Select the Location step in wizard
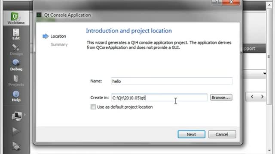The image size is (275, 154). [x=58, y=36]
